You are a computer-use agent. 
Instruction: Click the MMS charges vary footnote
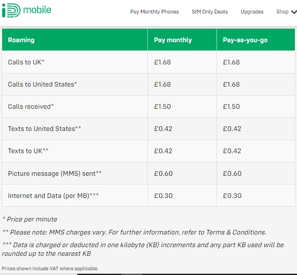click(134, 232)
